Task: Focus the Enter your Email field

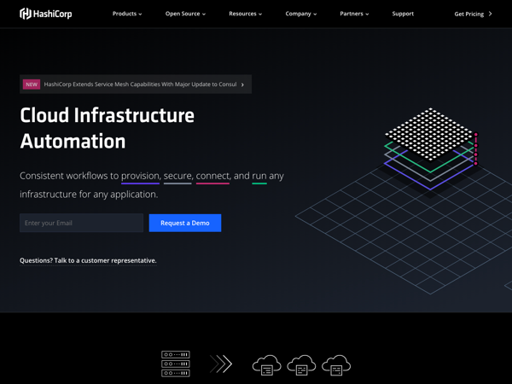Action: [81, 223]
